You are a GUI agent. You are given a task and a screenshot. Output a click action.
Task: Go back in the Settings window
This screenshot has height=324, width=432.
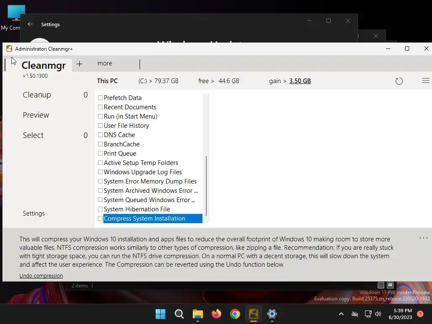30,24
